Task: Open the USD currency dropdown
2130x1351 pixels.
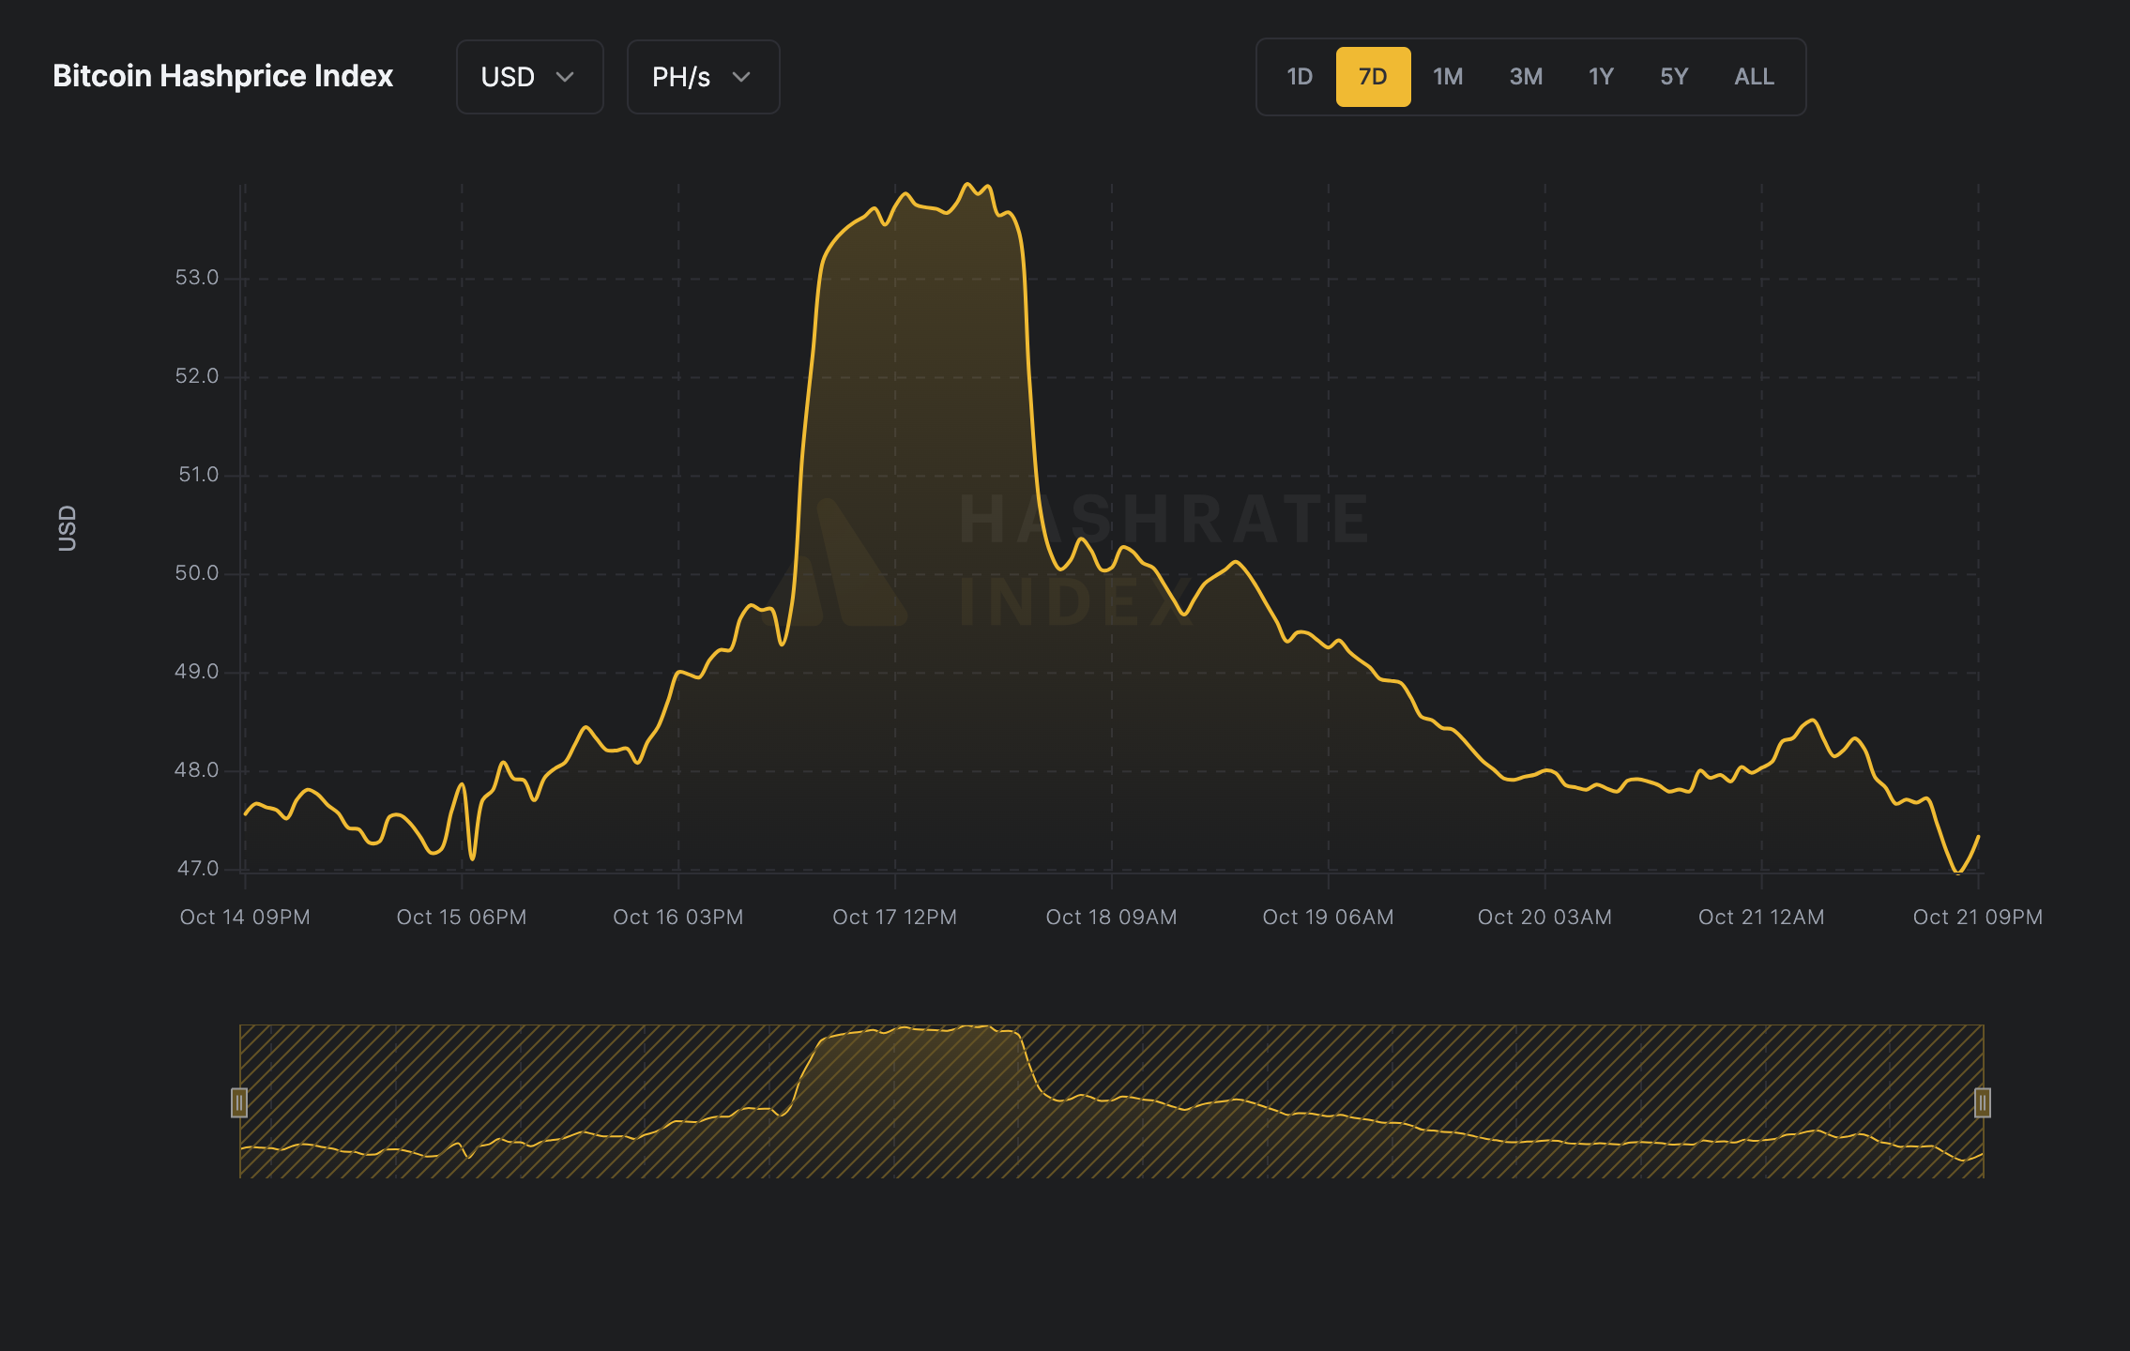Action: [x=528, y=77]
